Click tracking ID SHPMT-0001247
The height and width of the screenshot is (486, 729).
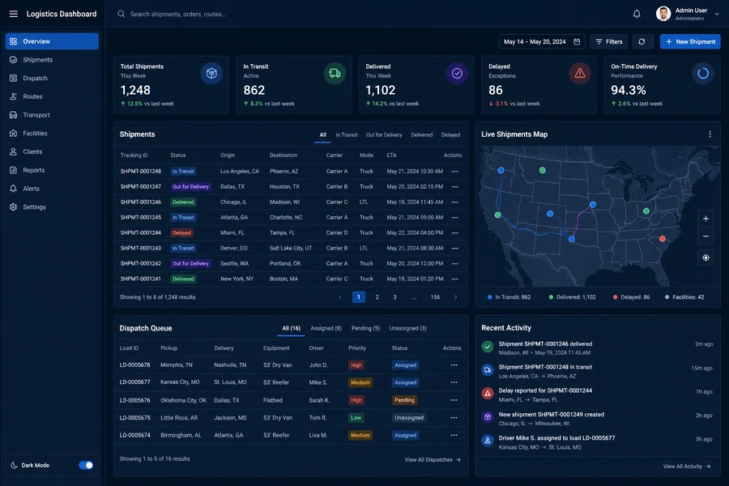[x=140, y=187]
